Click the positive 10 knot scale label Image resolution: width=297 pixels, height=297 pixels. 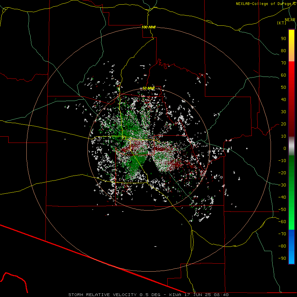[x=283, y=136]
